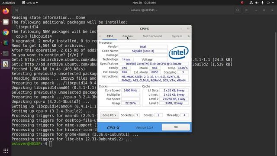
Task: Select the CPU-X penguin icon in dock
Action: [6, 64]
